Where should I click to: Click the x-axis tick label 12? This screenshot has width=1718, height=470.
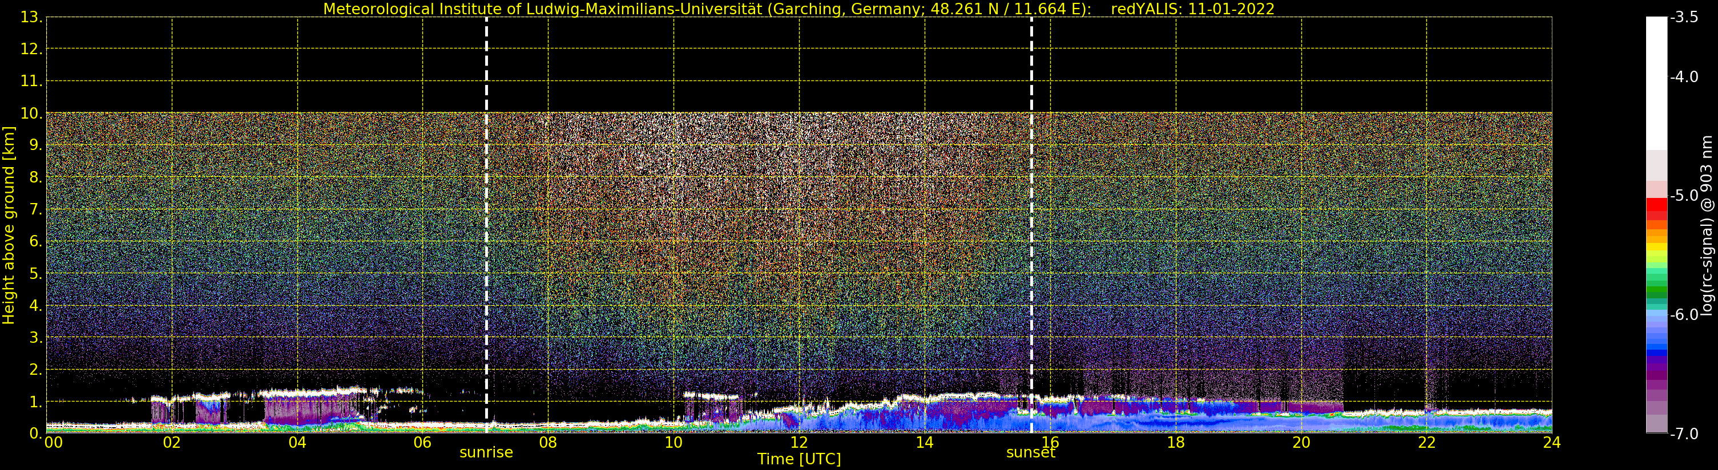[x=799, y=443]
